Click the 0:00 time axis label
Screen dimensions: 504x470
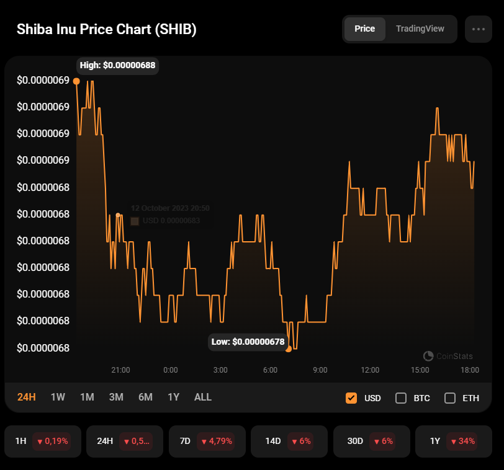coord(170,370)
